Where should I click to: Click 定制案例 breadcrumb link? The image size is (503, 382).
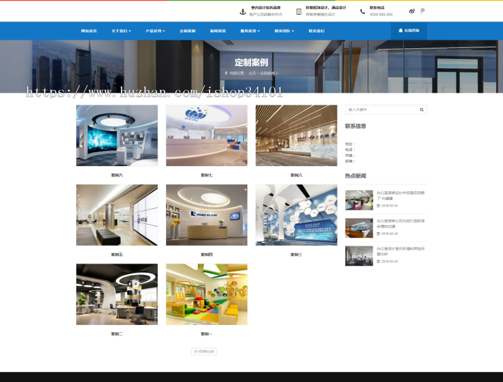(268, 73)
